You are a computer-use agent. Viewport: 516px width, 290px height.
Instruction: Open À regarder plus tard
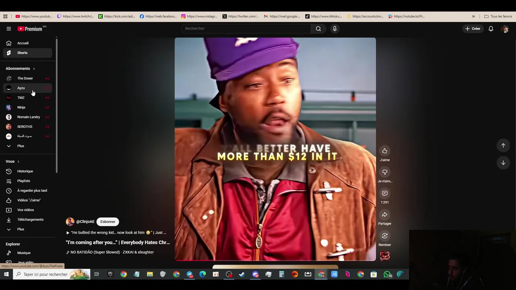(27, 191)
